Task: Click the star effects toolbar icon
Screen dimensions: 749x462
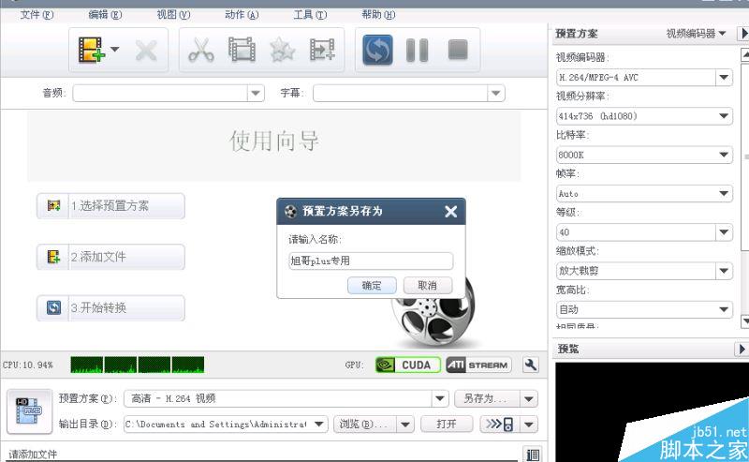Action: click(x=282, y=51)
